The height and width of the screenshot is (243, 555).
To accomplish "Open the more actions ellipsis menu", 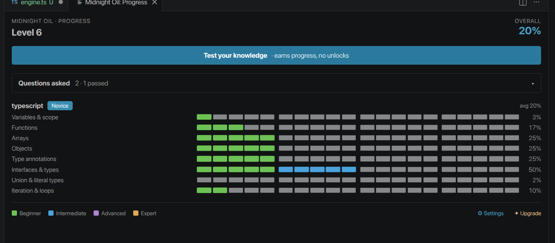I will pos(537,2).
